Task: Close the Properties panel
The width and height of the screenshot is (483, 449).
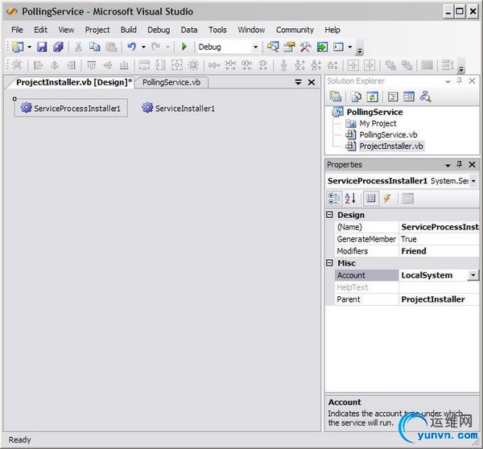Action: 472,165
